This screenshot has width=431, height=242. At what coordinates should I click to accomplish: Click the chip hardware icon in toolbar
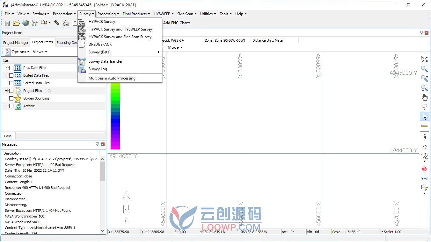coord(56,23)
